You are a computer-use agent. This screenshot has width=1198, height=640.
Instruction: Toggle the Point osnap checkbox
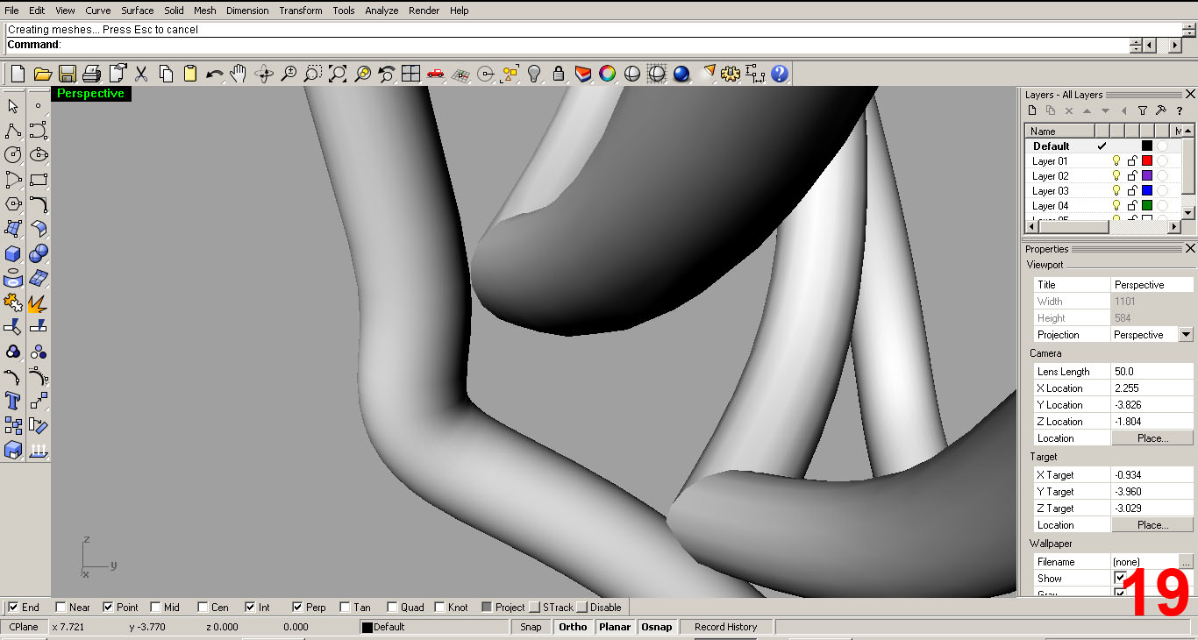pos(108,607)
